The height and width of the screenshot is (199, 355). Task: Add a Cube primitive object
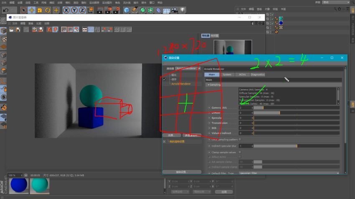click(x=127, y=10)
